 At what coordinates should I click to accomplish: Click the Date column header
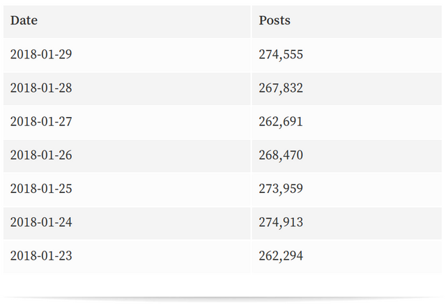click(x=24, y=20)
